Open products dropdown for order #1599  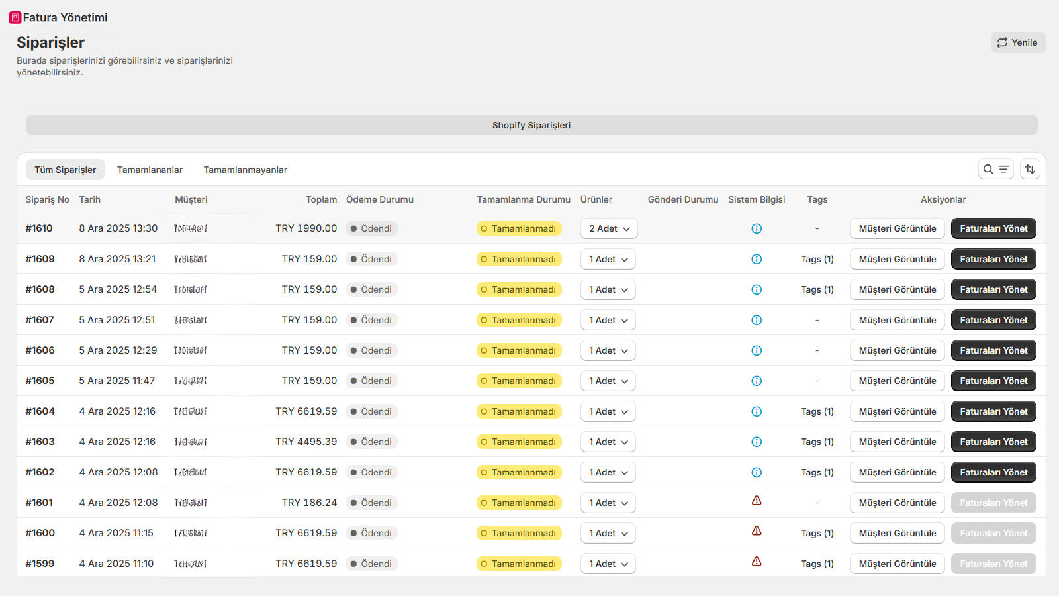608,564
